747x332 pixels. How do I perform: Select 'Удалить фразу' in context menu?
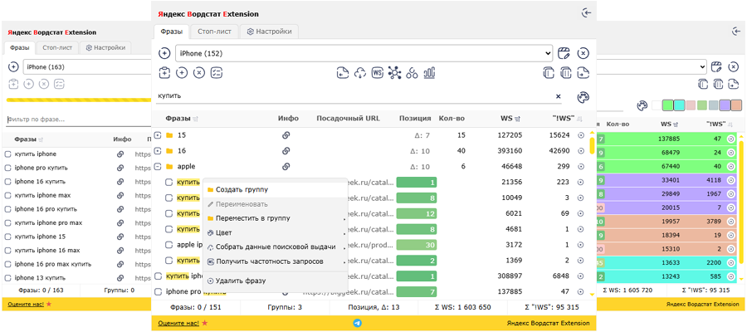pyautogui.click(x=240, y=281)
